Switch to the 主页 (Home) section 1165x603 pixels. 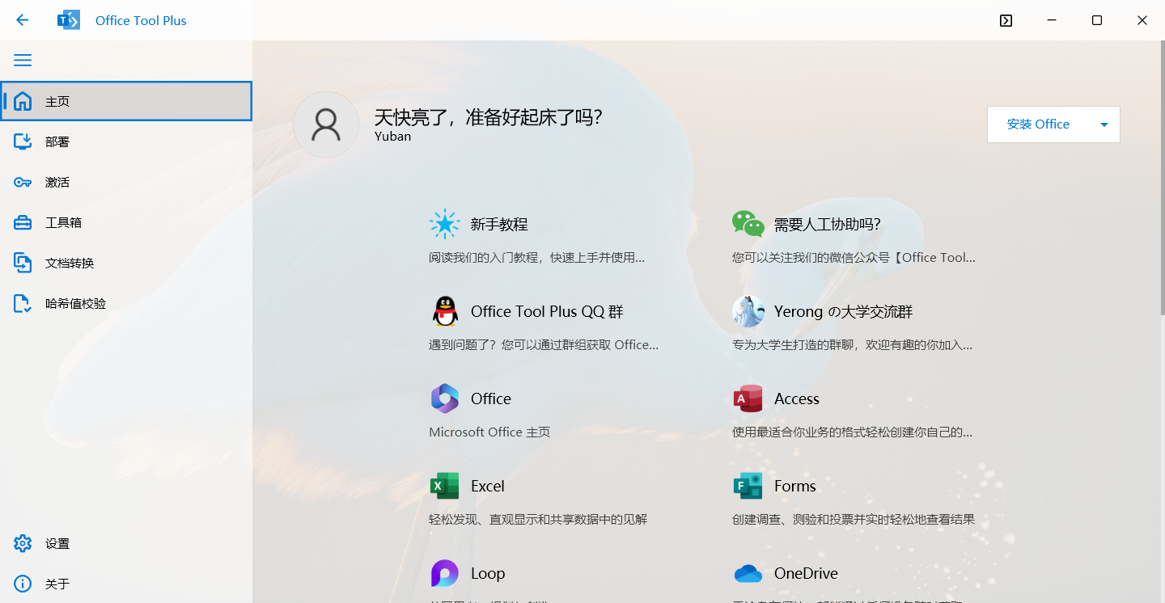57,101
